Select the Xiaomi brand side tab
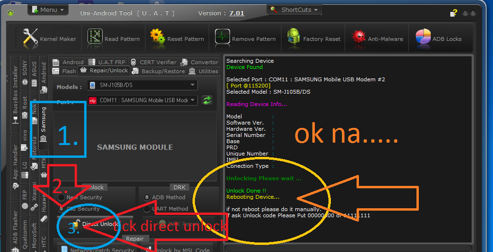The width and height of the screenshot is (493, 252). pyautogui.click(x=34, y=197)
